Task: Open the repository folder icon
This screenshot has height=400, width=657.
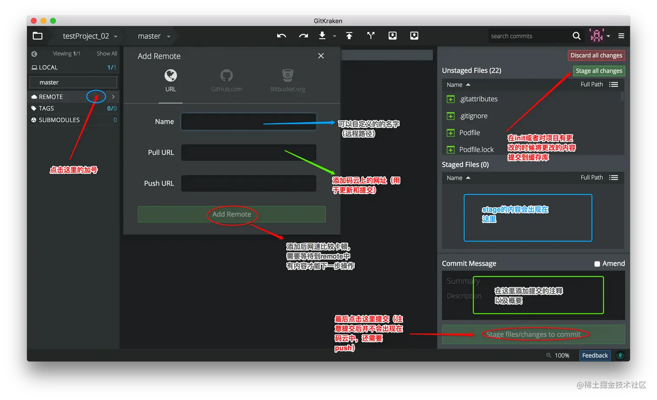Action: [x=38, y=36]
